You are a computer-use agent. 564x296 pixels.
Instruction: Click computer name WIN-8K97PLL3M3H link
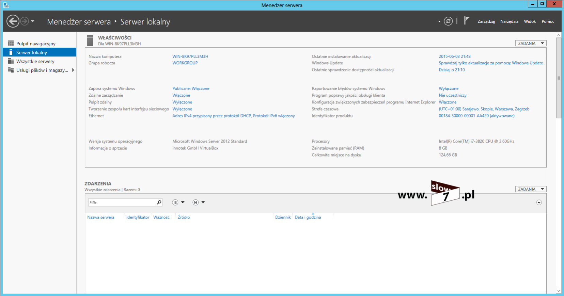click(x=190, y=56)
